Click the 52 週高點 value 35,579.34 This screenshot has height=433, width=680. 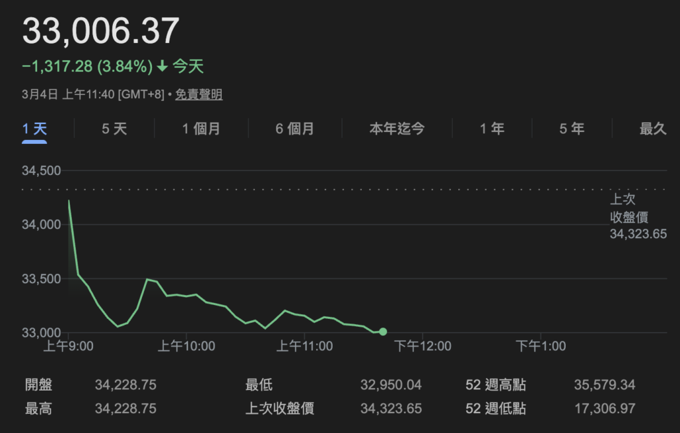604,386
